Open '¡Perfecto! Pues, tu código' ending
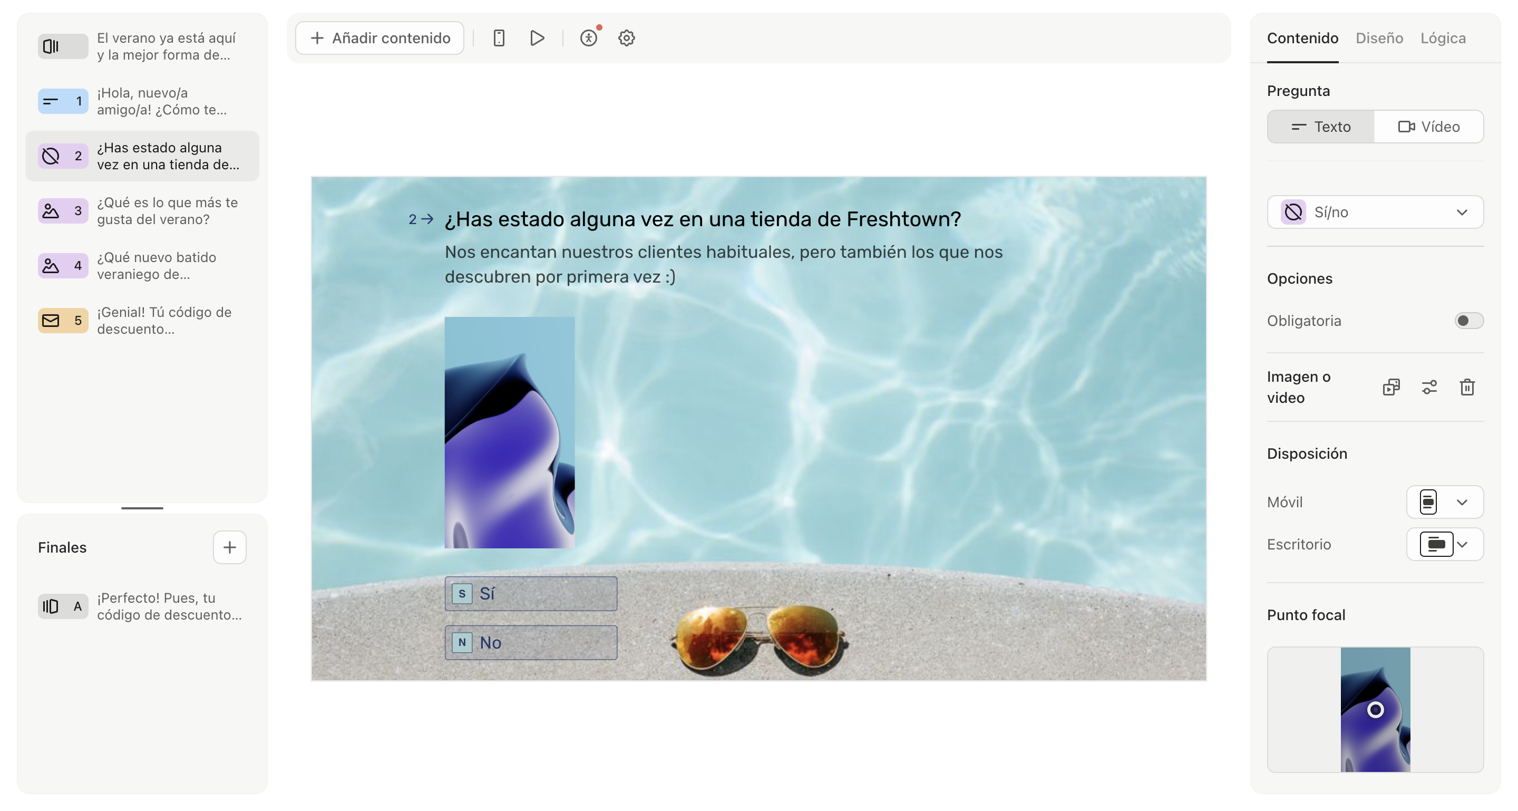Screen dimensions: 1518x811 (143, 606)
